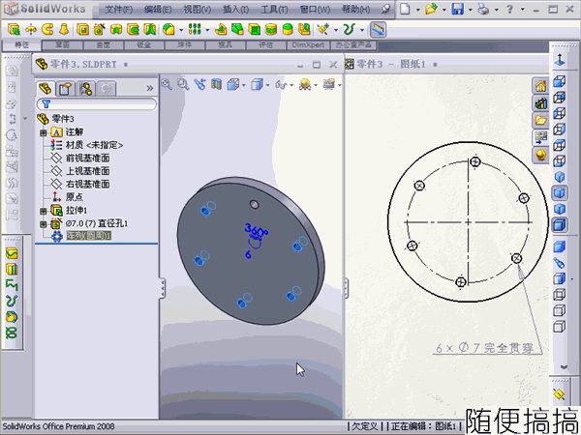
Task: Click the New document icon
Action: (405, 9)
